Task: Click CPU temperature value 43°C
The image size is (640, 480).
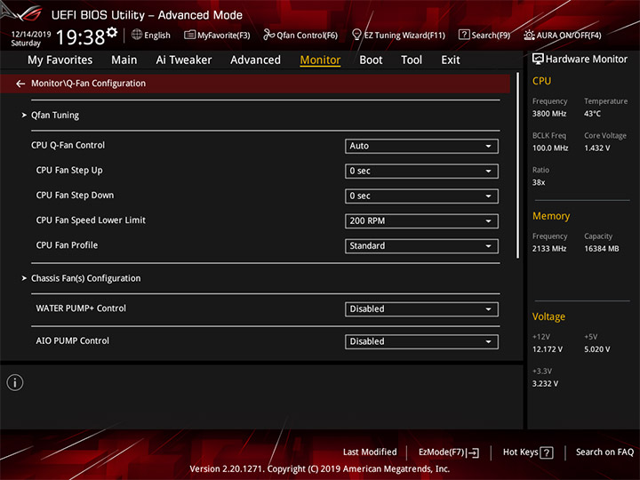Action: (x=592, y=114)
